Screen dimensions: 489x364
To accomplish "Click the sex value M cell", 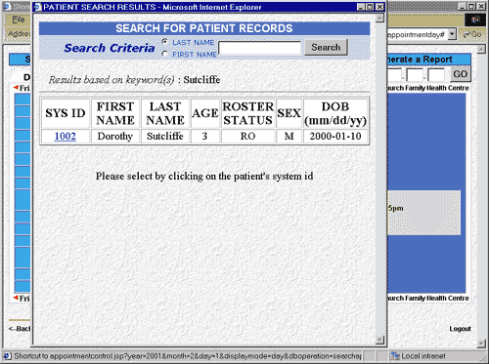I will [x=289, y=136].
